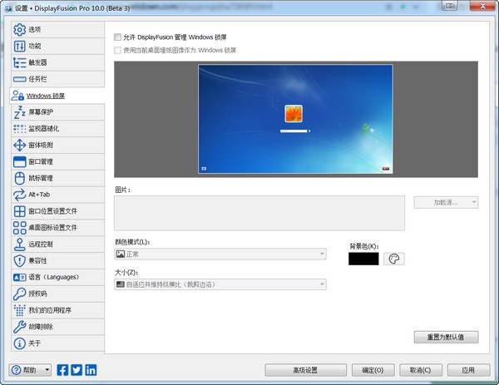
Task: Enable 允许 DisplayFusion 管理 Windows 锁屏 checkbox
Action: pos(117,37)
